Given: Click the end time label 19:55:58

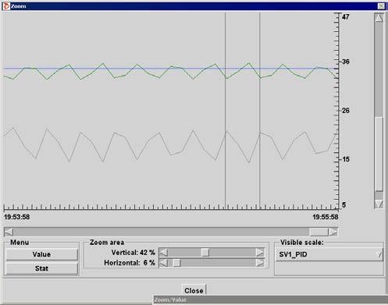Looking at the screenshot, I should [326, 217].
